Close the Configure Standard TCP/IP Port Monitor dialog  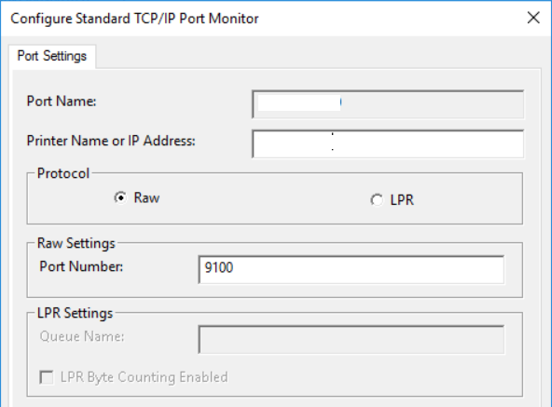(x=533, y=18)
